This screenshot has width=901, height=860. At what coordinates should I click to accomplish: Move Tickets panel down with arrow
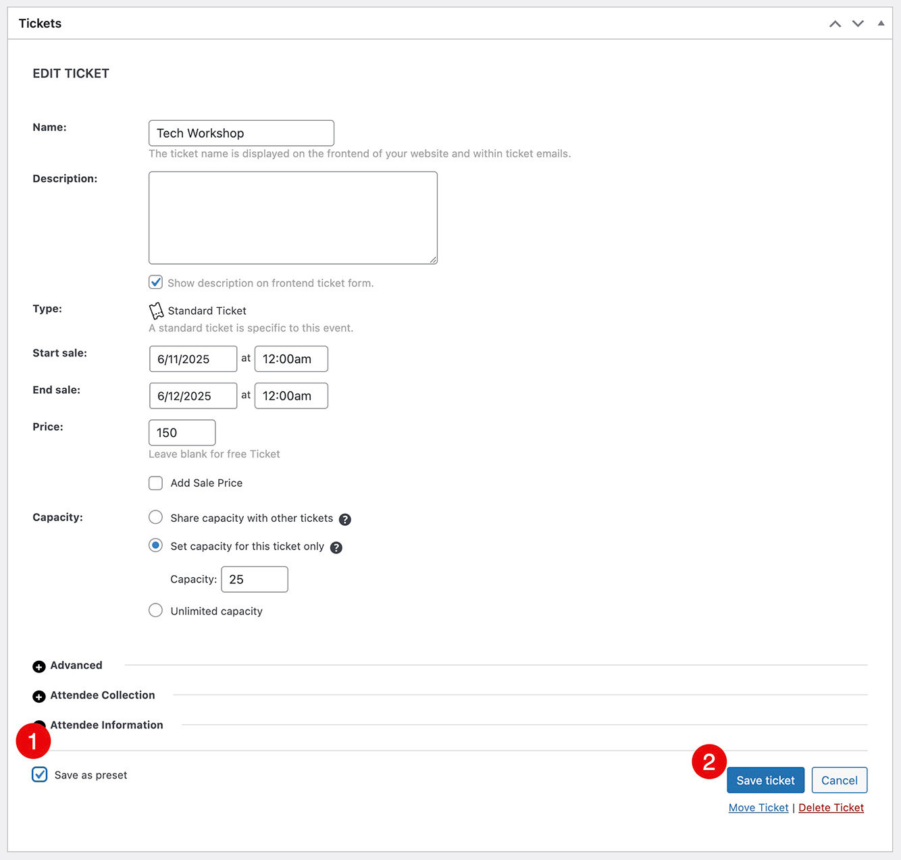tap(858, 24)
